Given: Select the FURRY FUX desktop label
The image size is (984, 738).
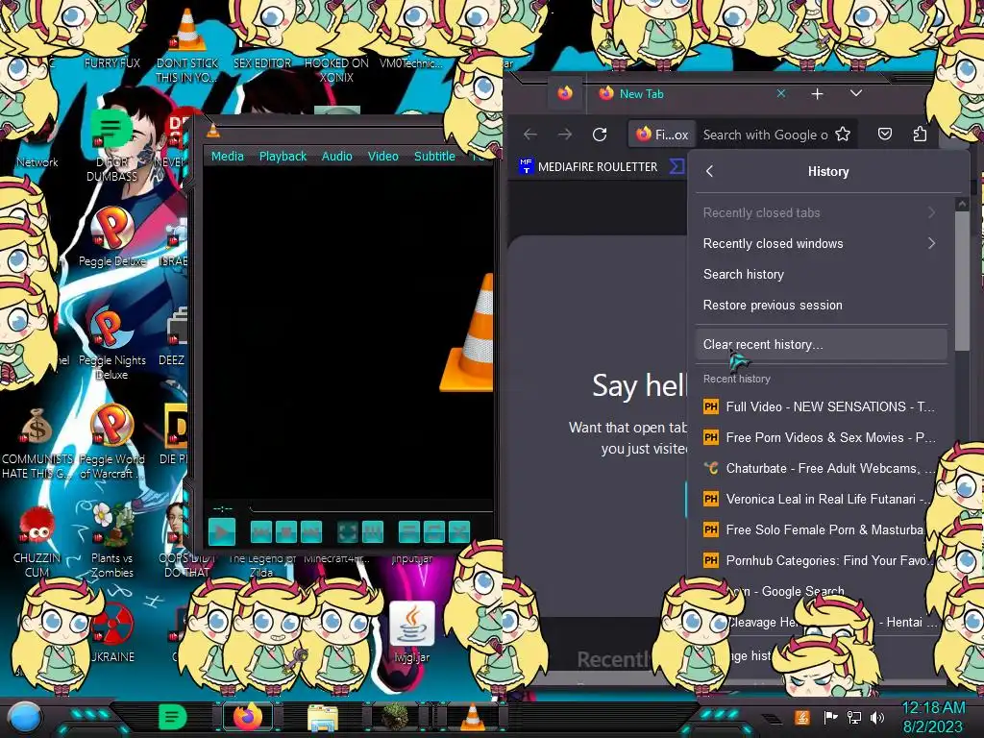Looking at the screenshot, I should point(112,62).
